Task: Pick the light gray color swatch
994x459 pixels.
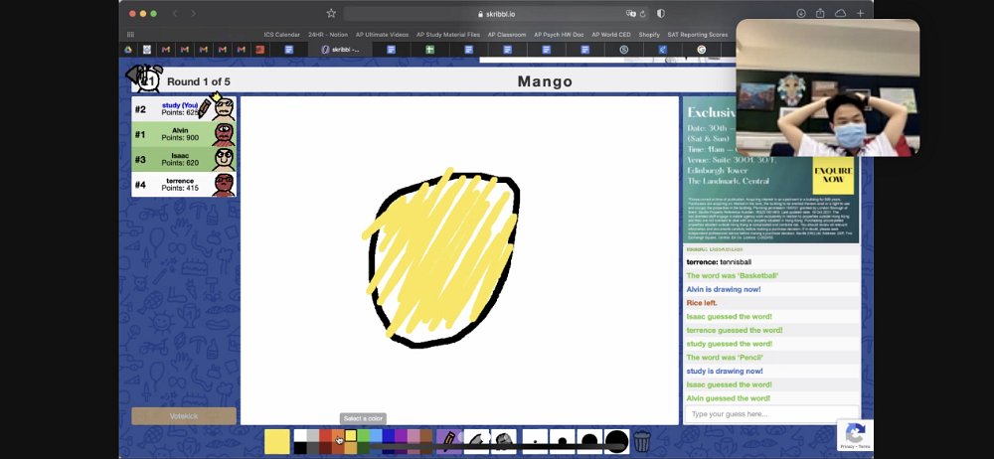Action: 313,435
